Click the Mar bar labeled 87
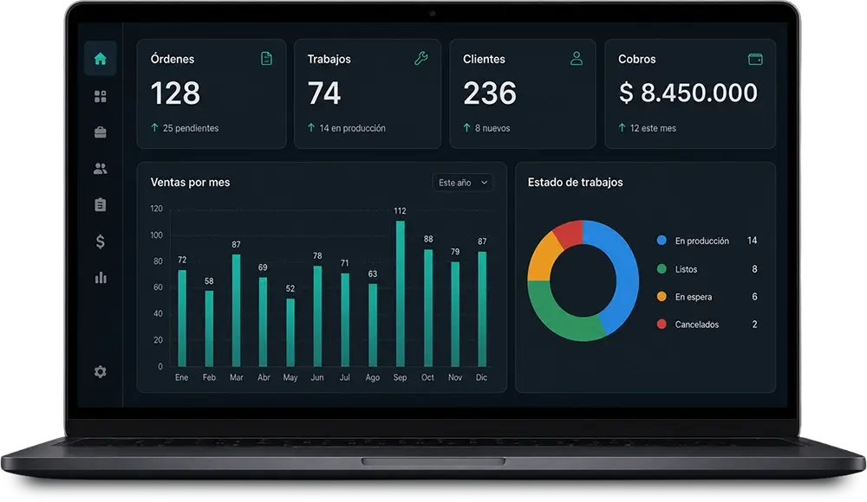This screenshot has width=867, height=502. 236,311
